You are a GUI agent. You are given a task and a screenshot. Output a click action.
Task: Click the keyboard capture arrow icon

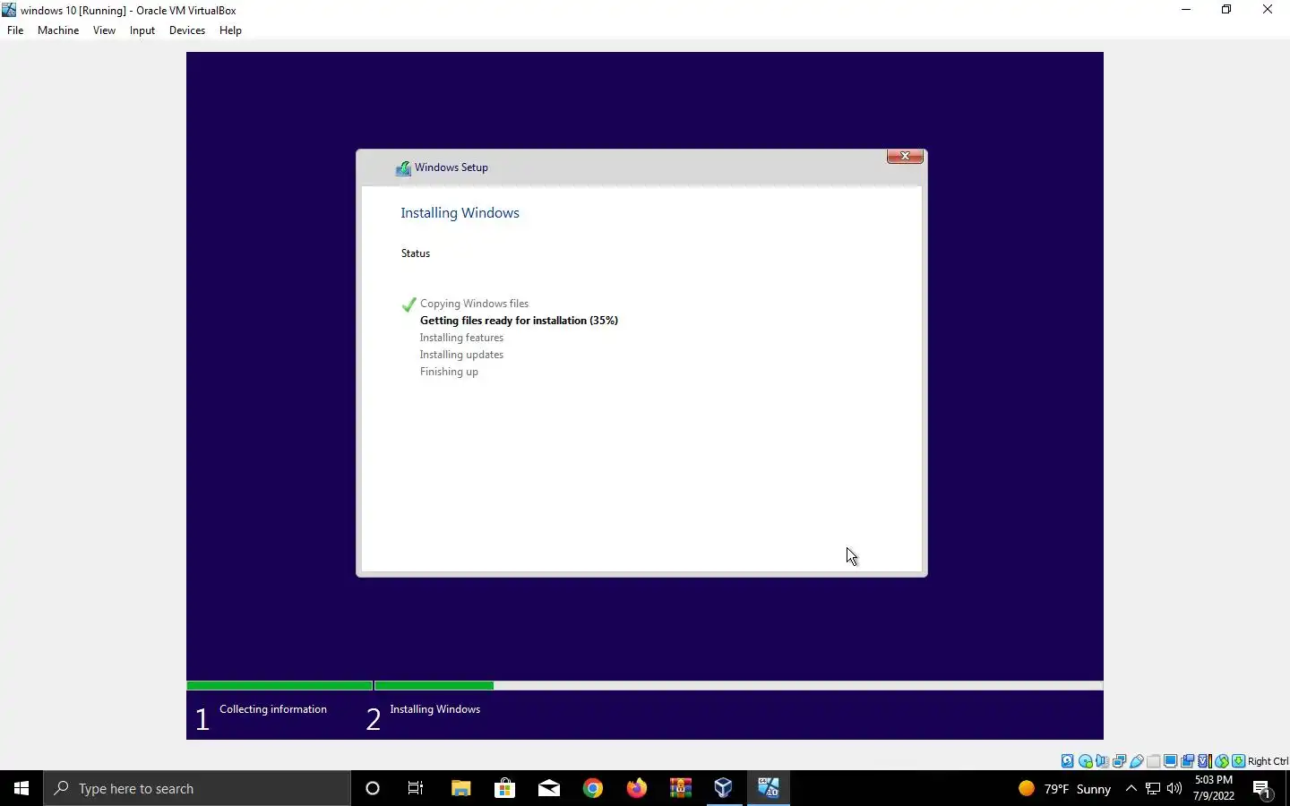tap(1239, 761)
